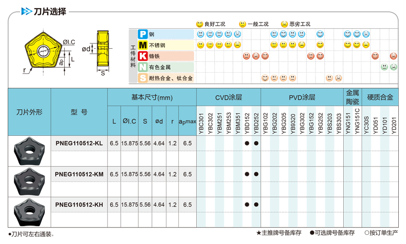Viewport: 406px width, 244px height.
Task: Click the ●可选牌号备库存 legend entry
Action: 332,233
